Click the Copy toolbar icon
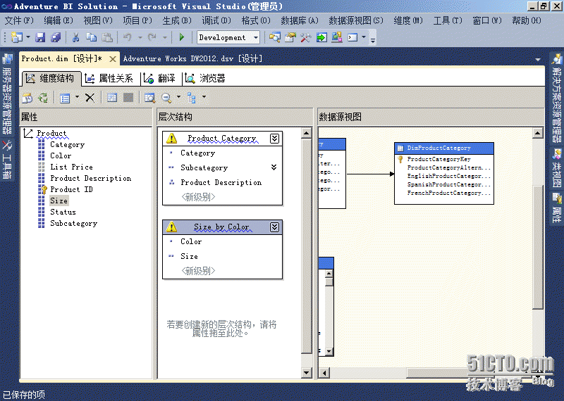This screenshot has height=401, width=564. tap(92, 37)
